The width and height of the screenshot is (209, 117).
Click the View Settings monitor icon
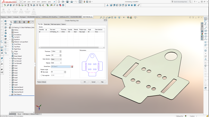click(x=135, y=17)
